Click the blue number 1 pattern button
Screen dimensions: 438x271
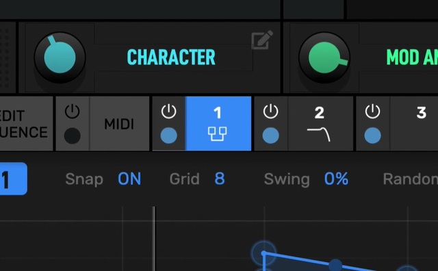point(13,179)
